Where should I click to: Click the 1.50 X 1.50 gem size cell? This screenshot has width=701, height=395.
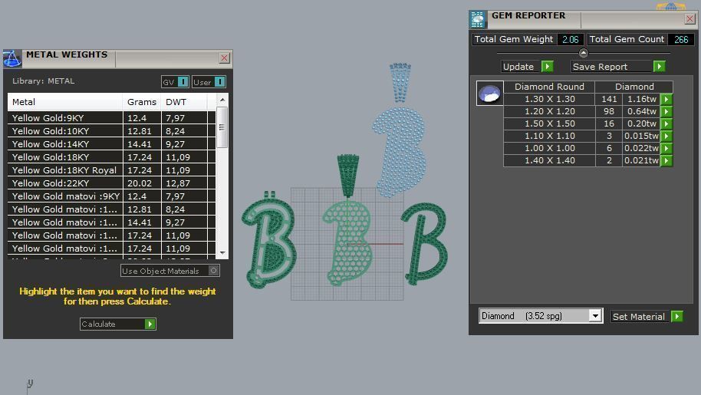[549, 123]
